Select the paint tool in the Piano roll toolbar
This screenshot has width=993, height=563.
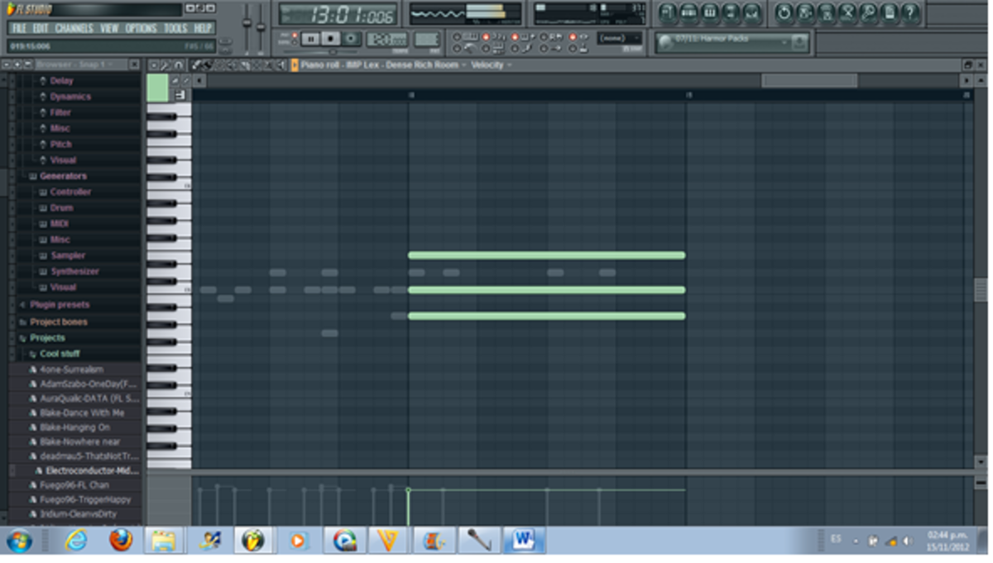pos(208,65)
